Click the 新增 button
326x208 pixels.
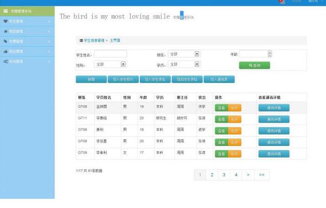tap(91, 79)
